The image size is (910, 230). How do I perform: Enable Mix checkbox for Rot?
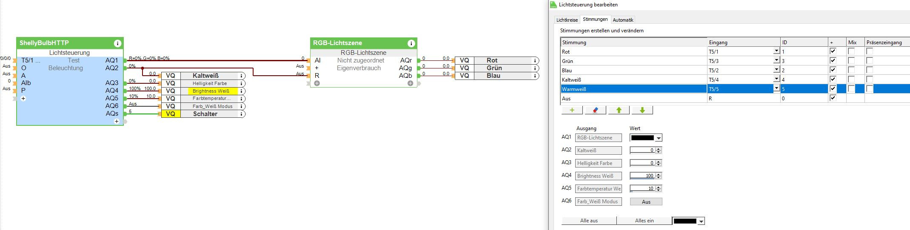click(851, 51)
